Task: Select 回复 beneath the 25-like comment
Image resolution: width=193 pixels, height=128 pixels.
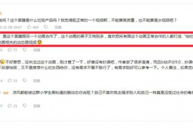Action: tap(37, 106)
